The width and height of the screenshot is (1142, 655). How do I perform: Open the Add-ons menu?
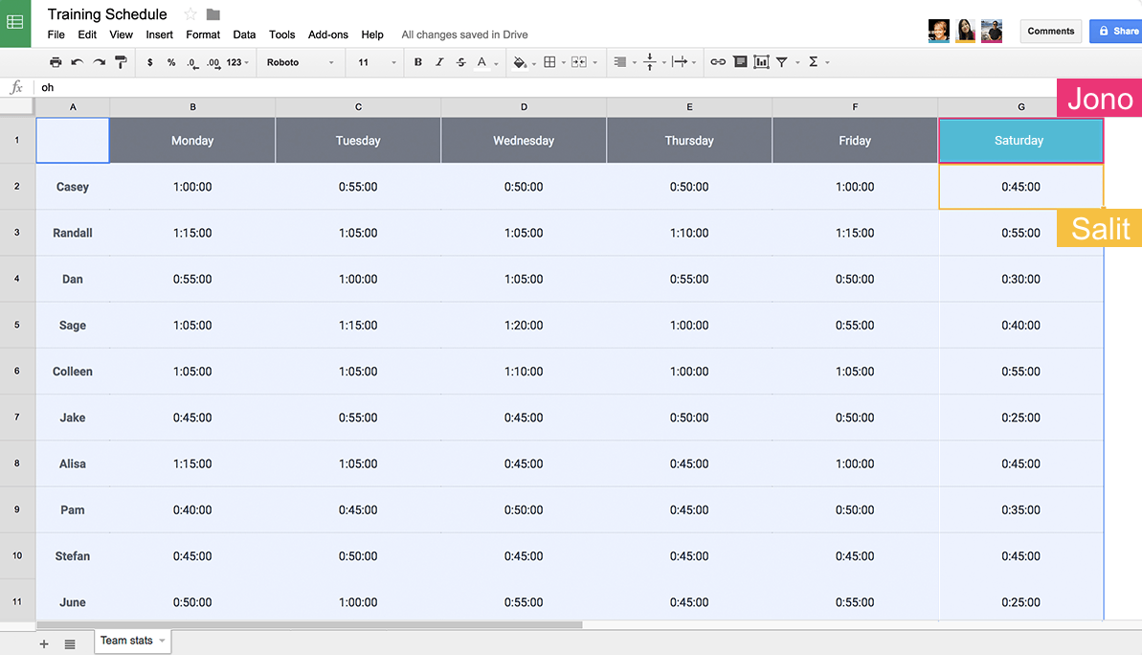(x=328, y=34)
